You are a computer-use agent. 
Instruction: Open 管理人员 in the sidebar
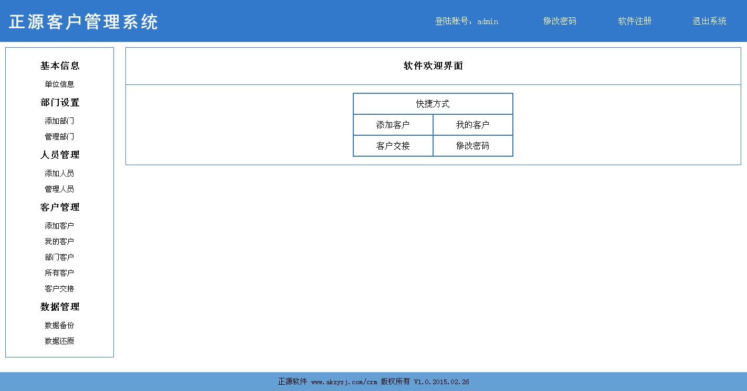(59, 189)
